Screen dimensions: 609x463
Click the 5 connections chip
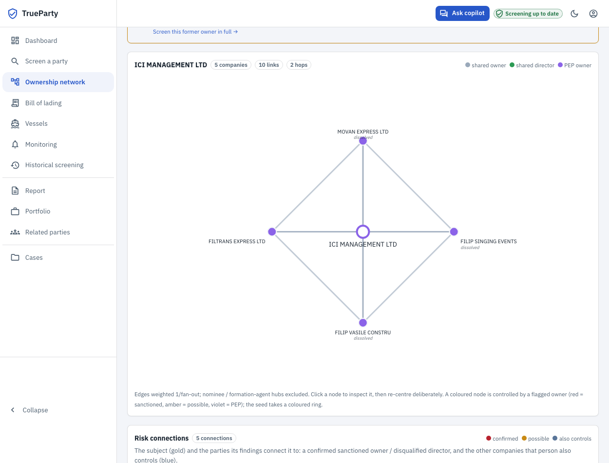click(214, 438)
